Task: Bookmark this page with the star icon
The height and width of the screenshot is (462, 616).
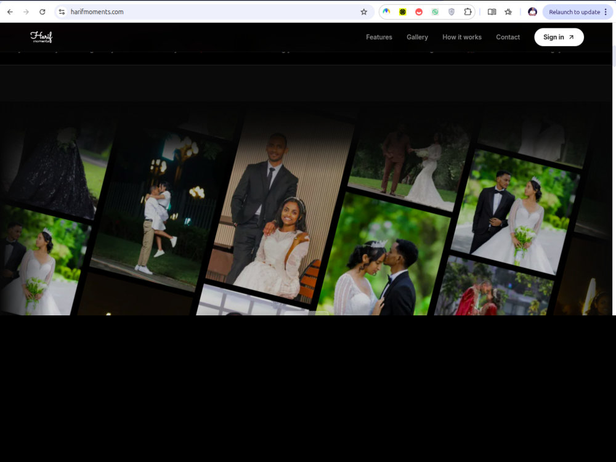Action: click(364, 12)
